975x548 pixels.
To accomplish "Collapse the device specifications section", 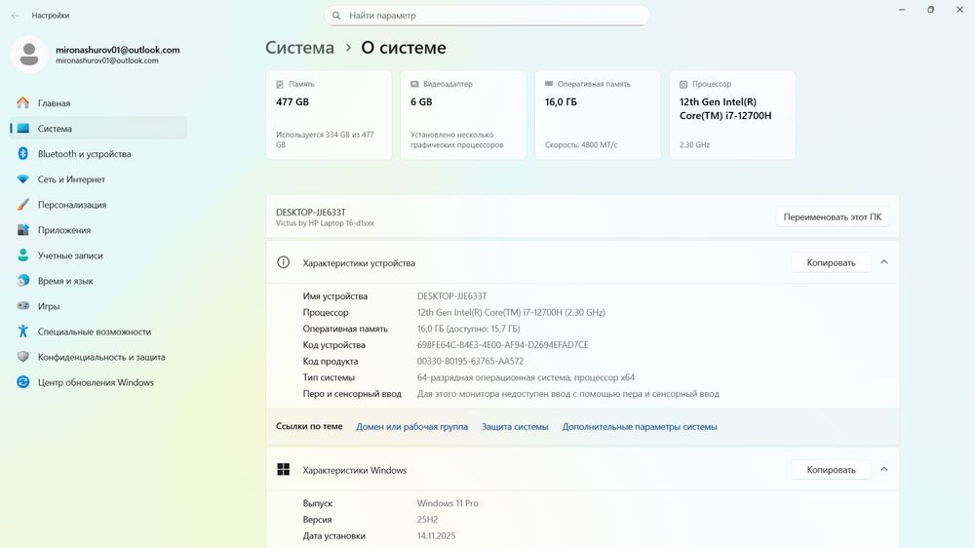I will [884, 262].
